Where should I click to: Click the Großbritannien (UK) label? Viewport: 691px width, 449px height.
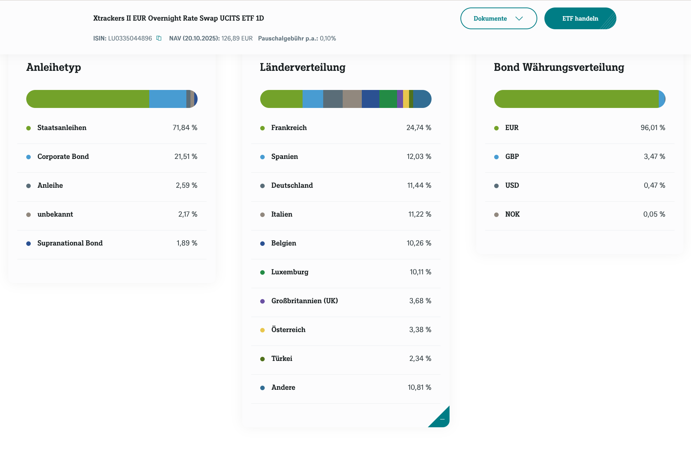point(305,301)
